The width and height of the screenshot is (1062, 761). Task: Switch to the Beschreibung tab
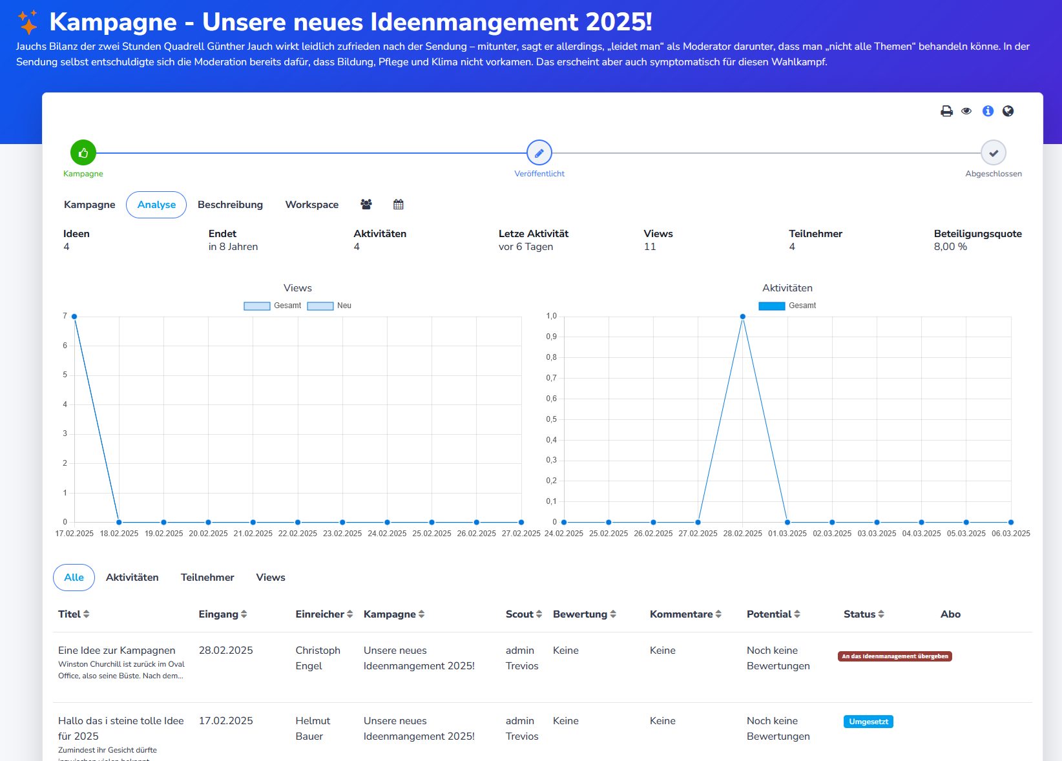tap(230, 204)
